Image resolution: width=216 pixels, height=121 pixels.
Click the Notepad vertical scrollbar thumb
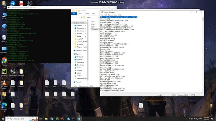point(203,19)
